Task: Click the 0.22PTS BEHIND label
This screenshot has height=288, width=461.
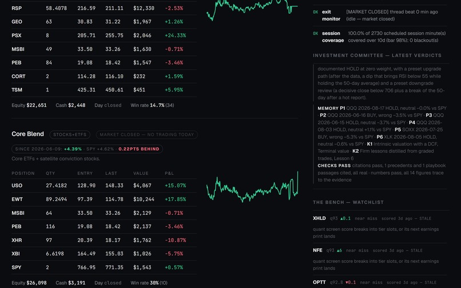Action: click(x=139, y=149)
